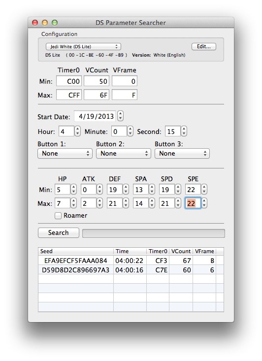Click the Second stepper control

click(184, 131)
